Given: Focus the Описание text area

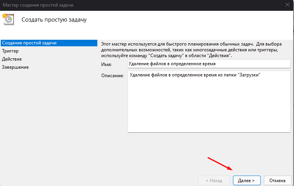Looking at the screenshot, I should 209,102.
